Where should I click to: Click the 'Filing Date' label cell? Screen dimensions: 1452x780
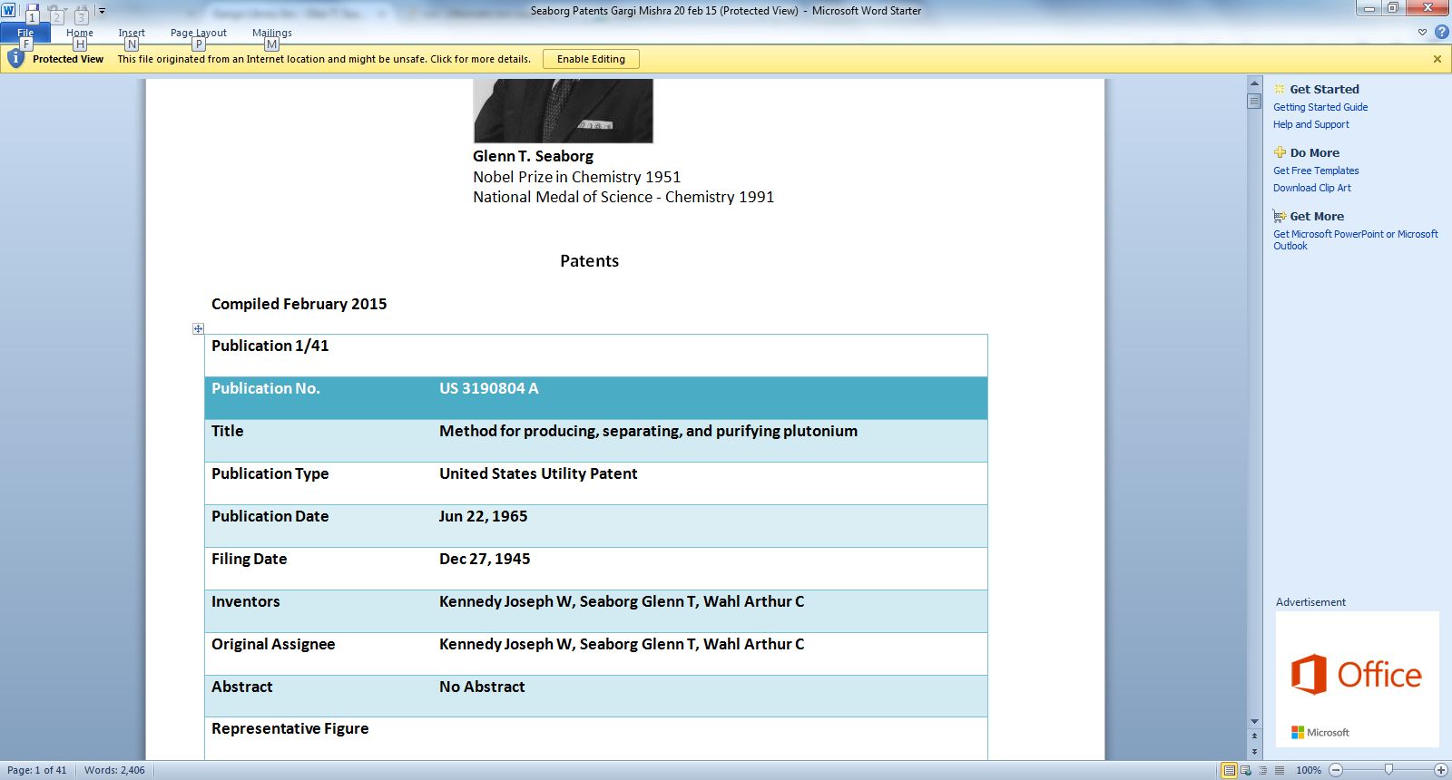tap(319, 569)
